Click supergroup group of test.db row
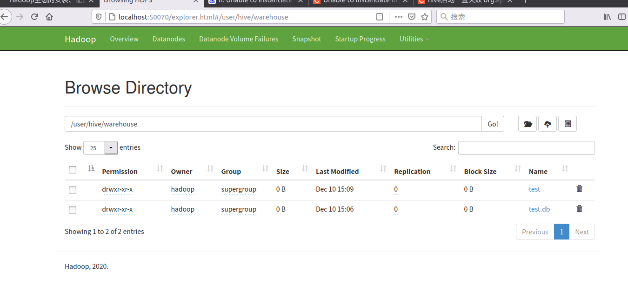Image resolution: width=628 pixels, height=293 pixels. pyautogui.click(x=239, y=209)
